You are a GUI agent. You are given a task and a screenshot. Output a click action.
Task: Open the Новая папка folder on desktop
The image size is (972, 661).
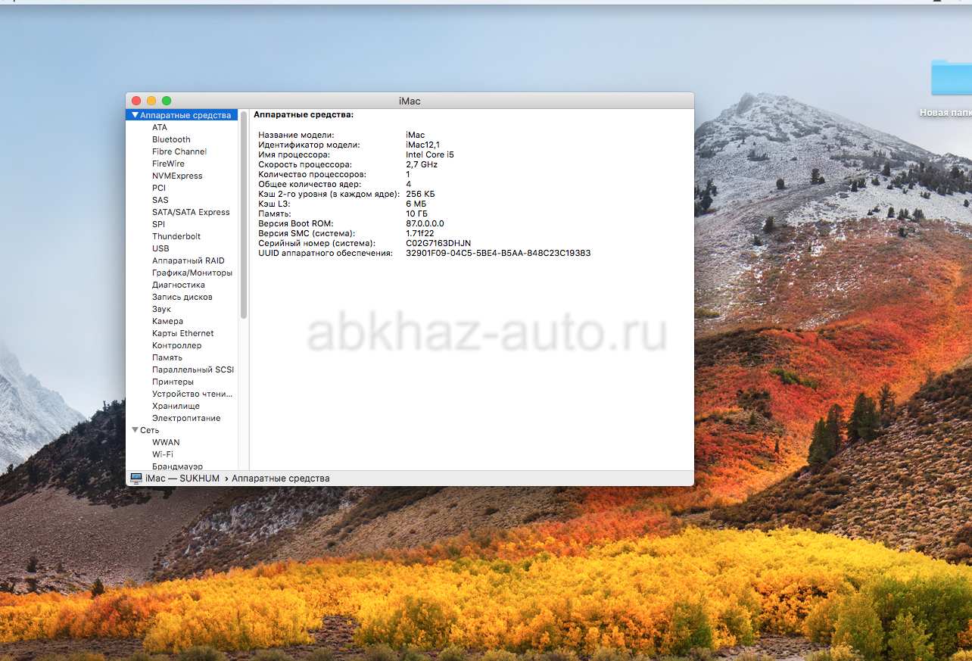[x=952, y=77]
